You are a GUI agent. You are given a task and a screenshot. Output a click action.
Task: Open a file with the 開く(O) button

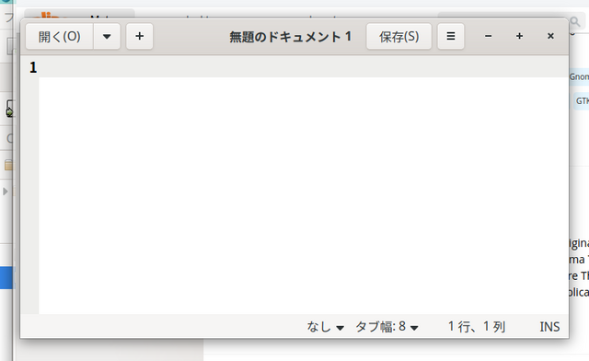59,37
